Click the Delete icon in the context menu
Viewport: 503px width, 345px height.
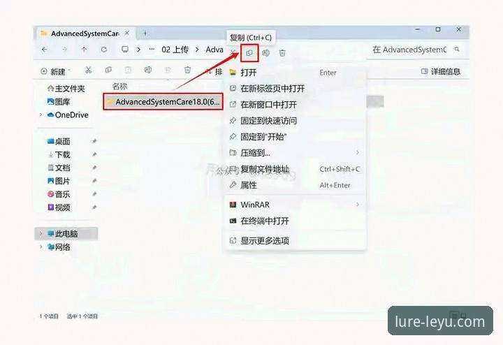point(282,53)
